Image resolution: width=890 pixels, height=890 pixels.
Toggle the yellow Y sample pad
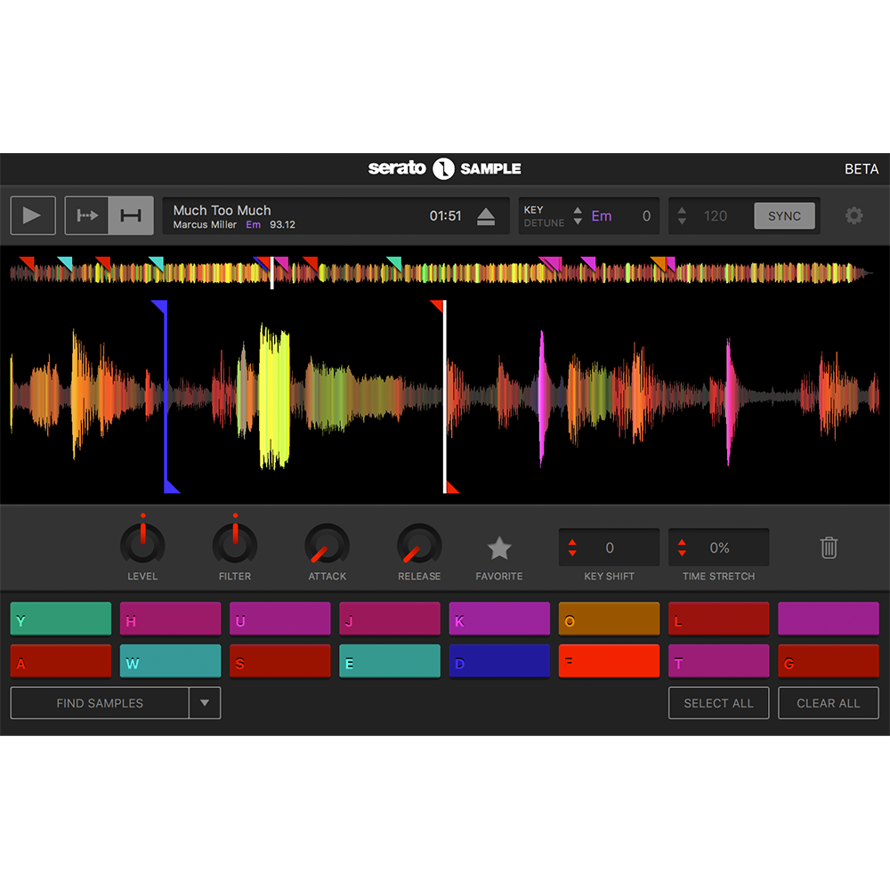(61, 618)
